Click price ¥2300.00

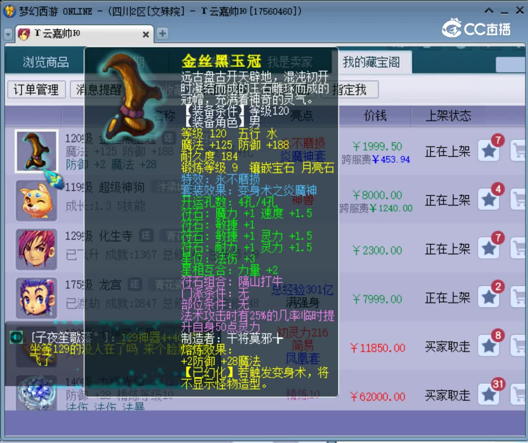(x=377, y=250)
